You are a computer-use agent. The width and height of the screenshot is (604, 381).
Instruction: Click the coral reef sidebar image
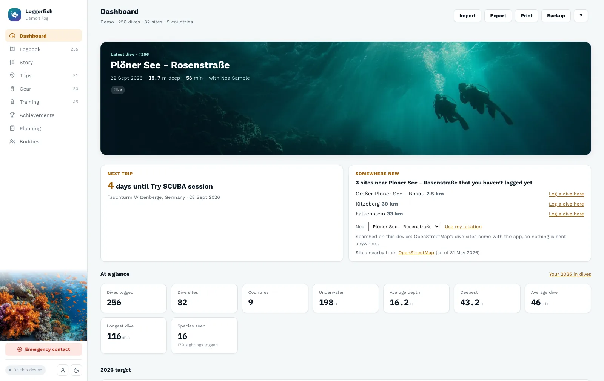[x=44, y=306]
